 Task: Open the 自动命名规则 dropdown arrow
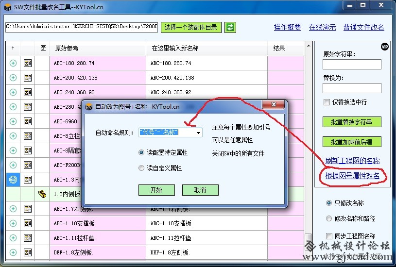(x=199, y=133)
